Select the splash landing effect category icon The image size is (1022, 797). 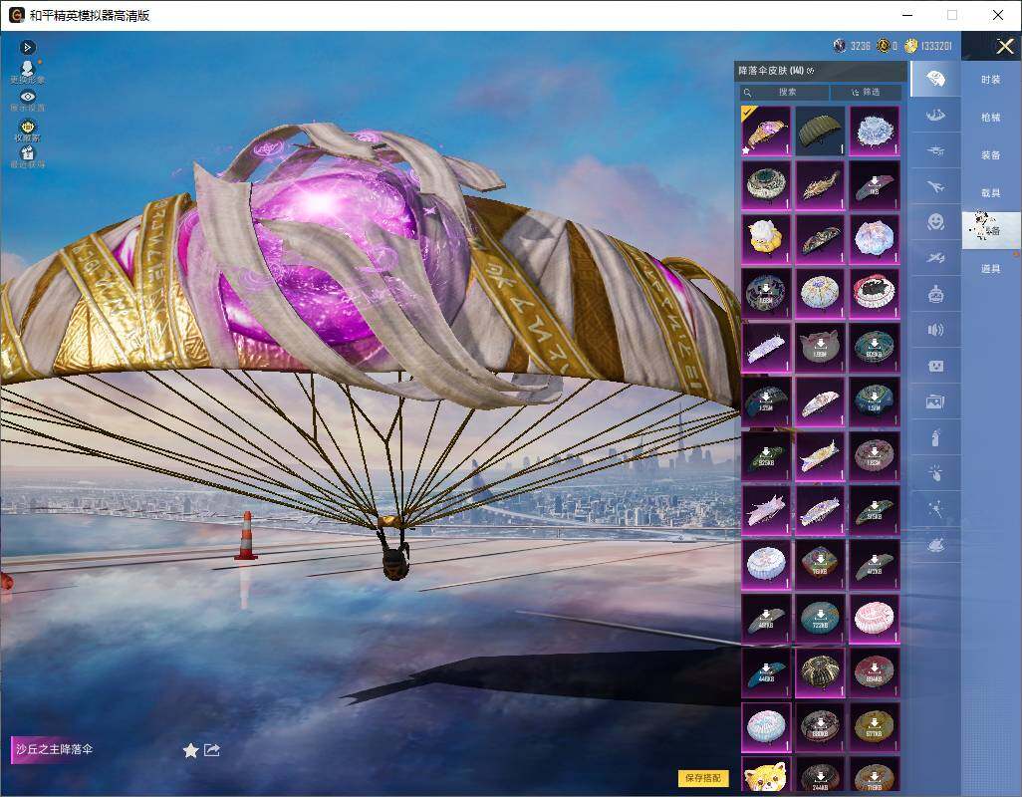pyautogui.click(x=935, y=116)
